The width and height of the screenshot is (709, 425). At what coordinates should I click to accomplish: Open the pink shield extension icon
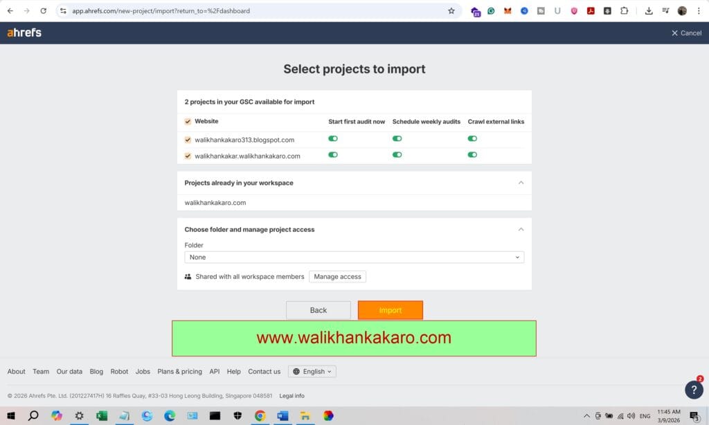(x=574, y=11)
